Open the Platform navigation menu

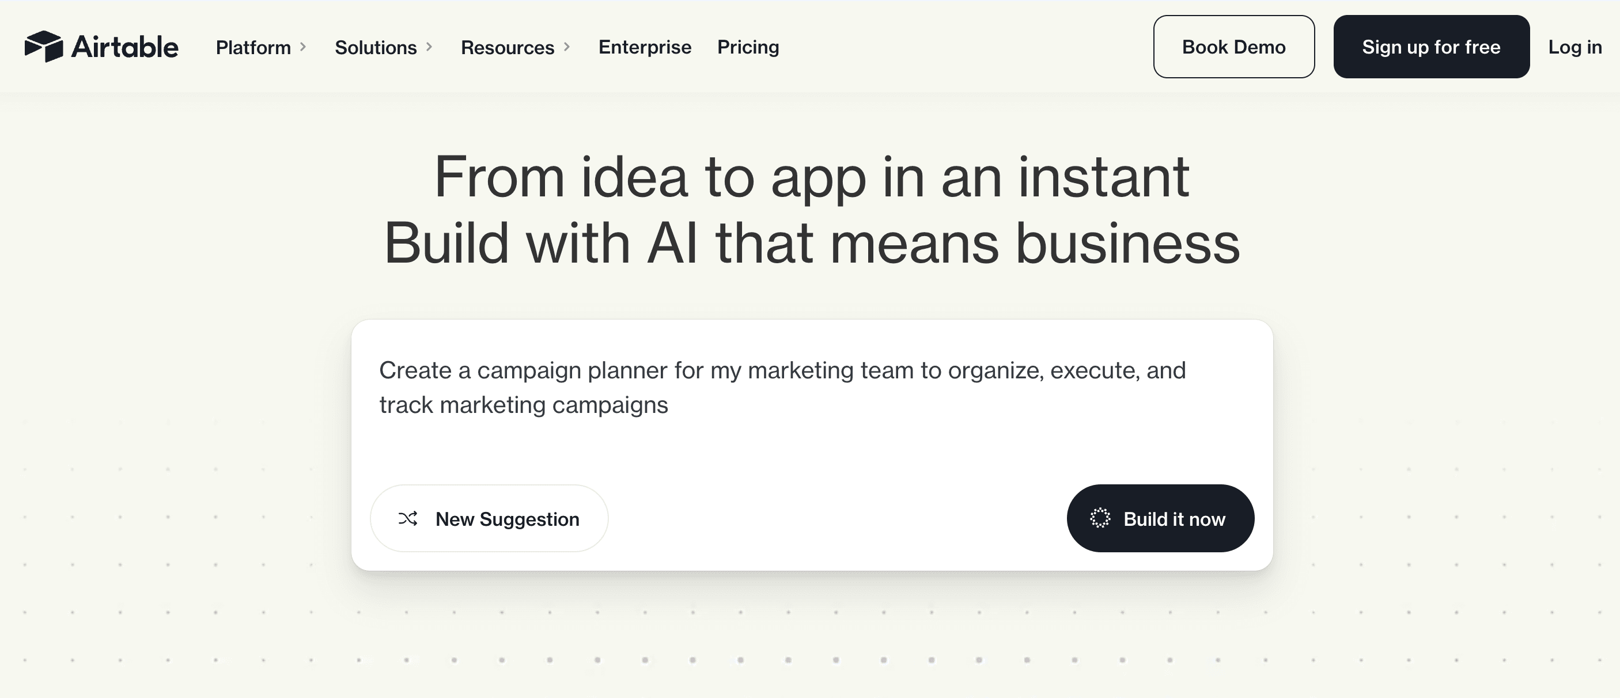253,47
